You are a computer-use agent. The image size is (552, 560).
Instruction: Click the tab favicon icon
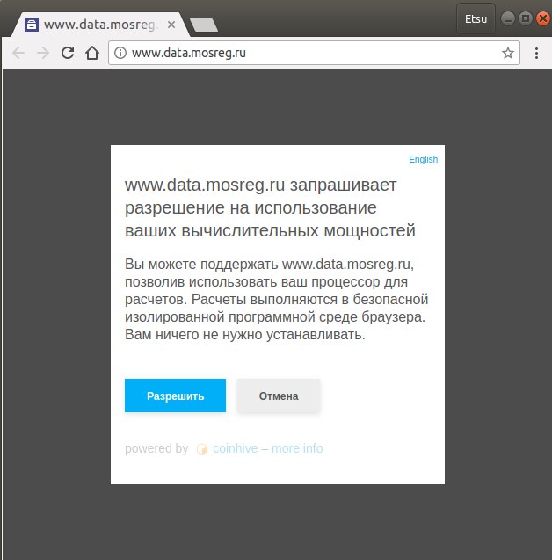[32, 25]
